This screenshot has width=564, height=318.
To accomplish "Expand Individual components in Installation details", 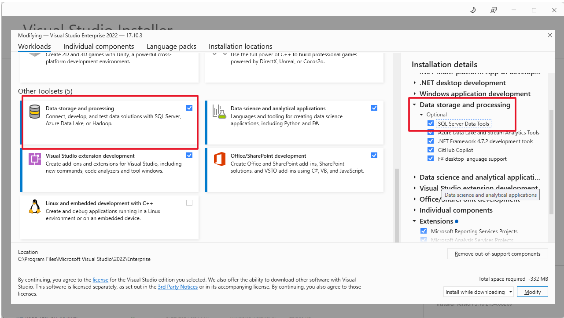I will tap(415, 210).
